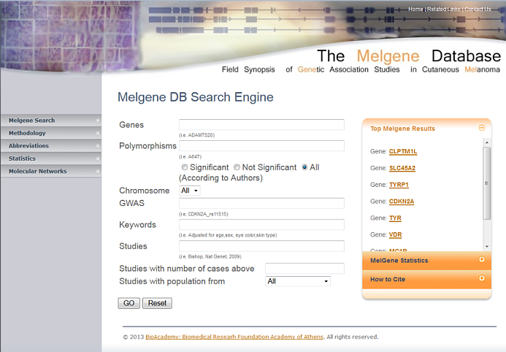Open gene TYRP1 link
Screen dimensions: 506x352
pos(399,185)
